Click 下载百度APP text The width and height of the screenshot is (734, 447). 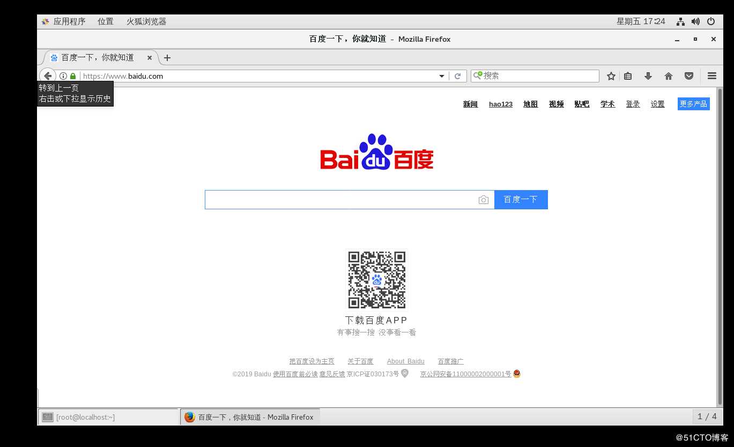point(376,320)
